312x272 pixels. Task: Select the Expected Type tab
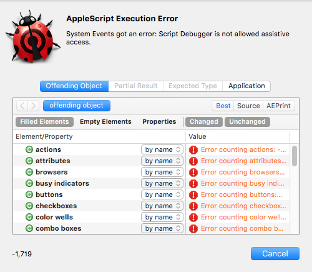[x=193, y=86]
